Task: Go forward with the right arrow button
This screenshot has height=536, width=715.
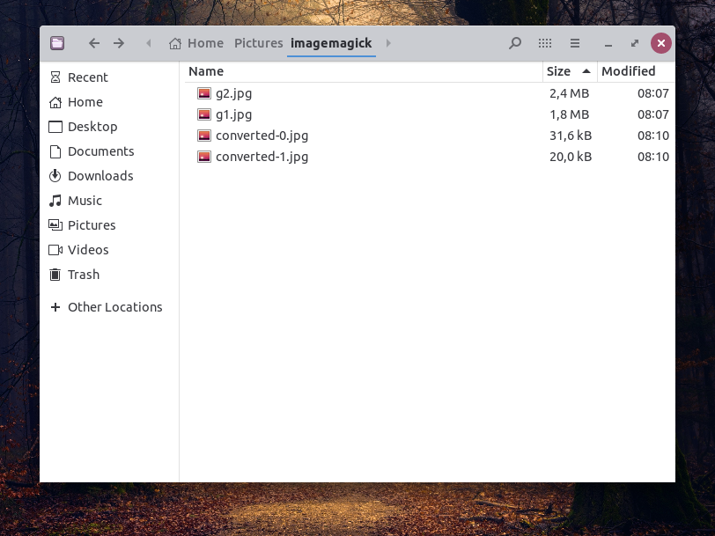Action: [119, 43]
